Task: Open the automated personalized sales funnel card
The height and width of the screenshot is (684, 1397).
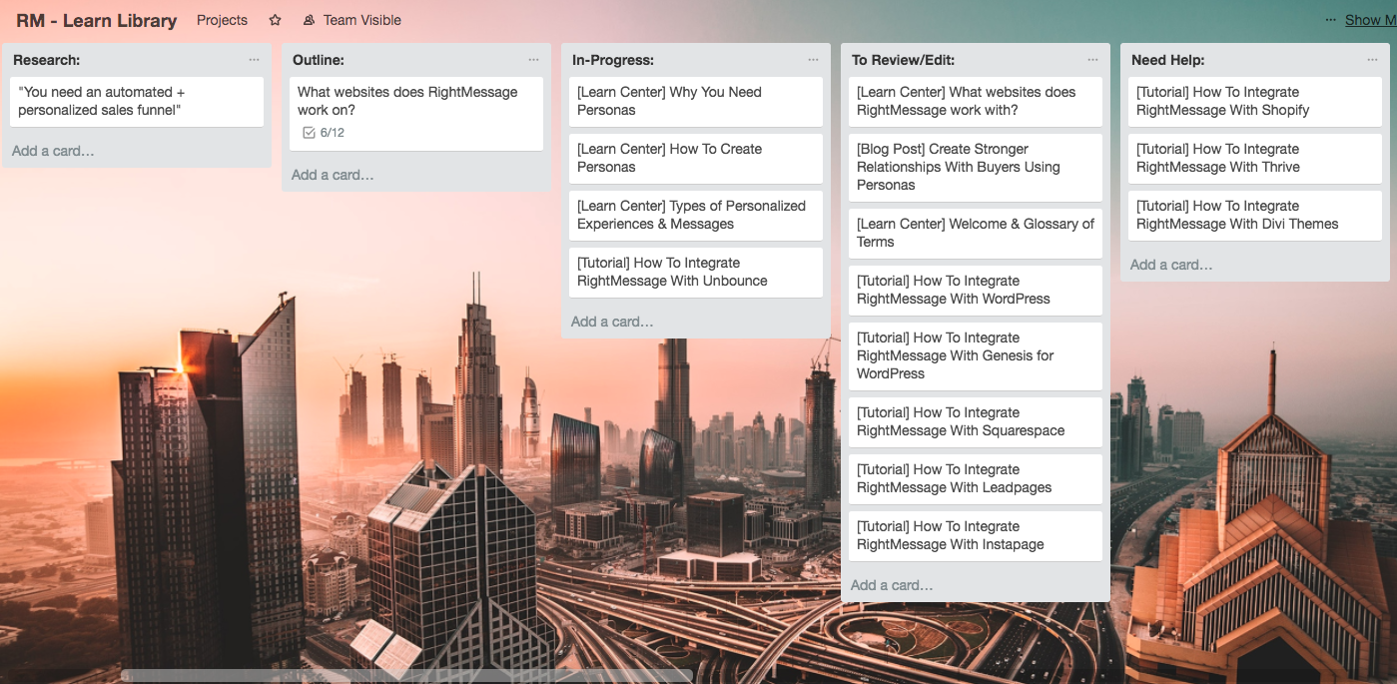Action: pyautogui.click(x=137, y=102)
